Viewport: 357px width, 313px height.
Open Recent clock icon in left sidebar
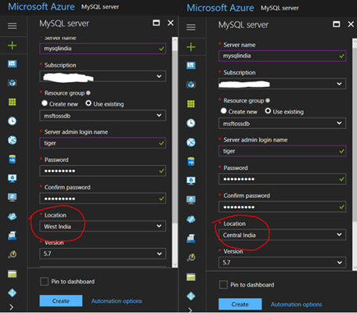(13, 121)
